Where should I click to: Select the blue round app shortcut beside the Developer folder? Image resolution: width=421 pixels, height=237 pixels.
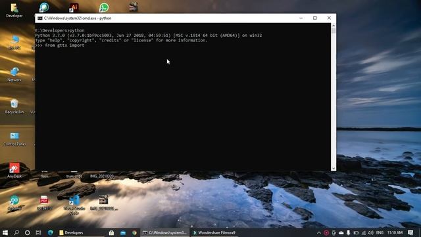pyautogui.click(x=44, y=7)
